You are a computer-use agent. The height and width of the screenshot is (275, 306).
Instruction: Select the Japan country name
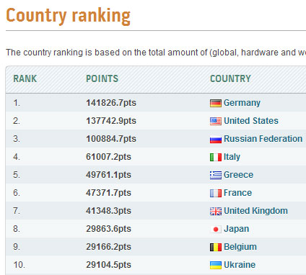[237, 229]
